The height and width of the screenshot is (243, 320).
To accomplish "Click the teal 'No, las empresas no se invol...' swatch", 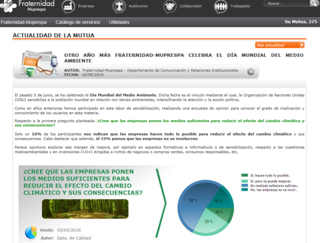I will coord(245,190).
